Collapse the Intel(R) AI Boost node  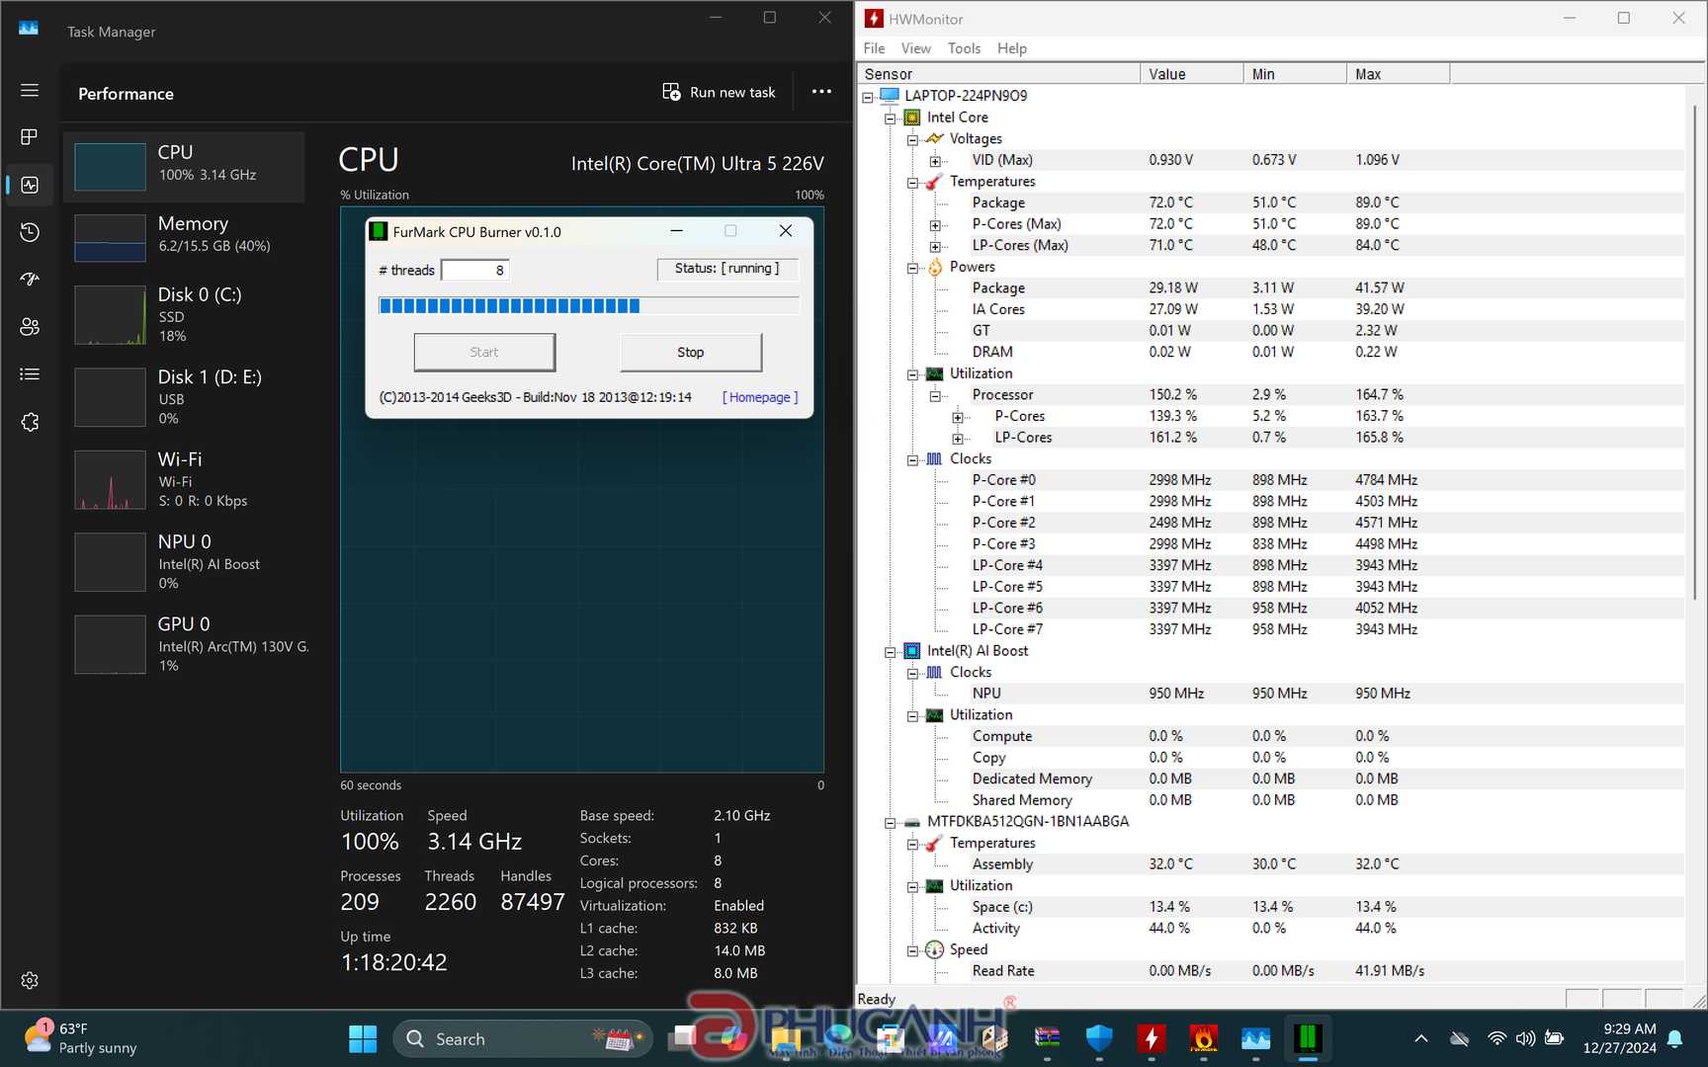tap(890, 651)
